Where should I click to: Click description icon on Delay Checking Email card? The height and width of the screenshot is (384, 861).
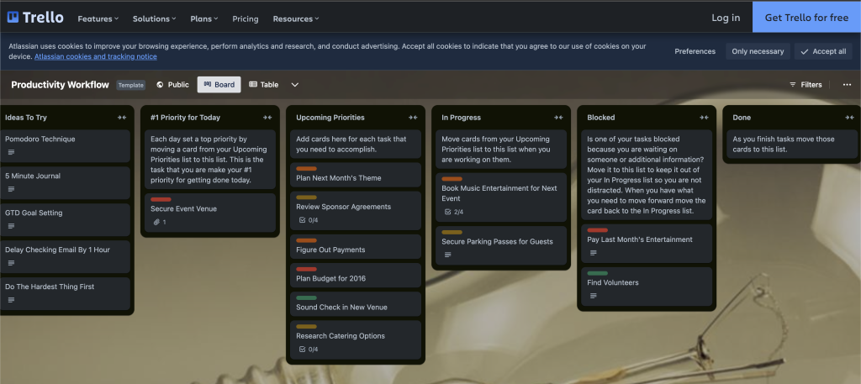point(12,263)
